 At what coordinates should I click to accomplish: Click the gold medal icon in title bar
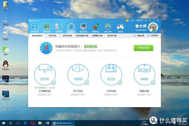click(127, 20)
